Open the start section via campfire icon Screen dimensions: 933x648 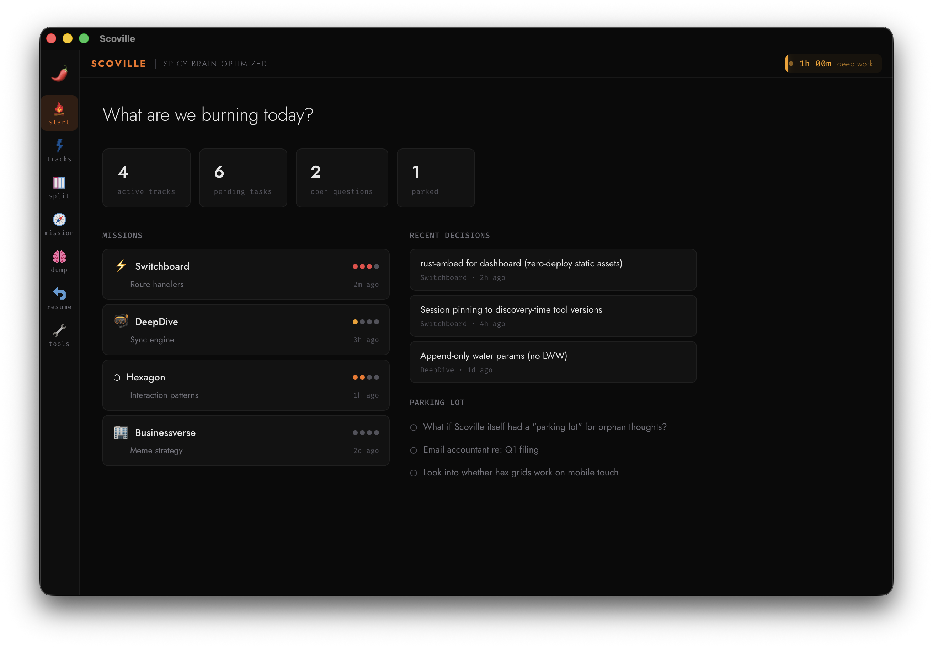pos(59,113)
